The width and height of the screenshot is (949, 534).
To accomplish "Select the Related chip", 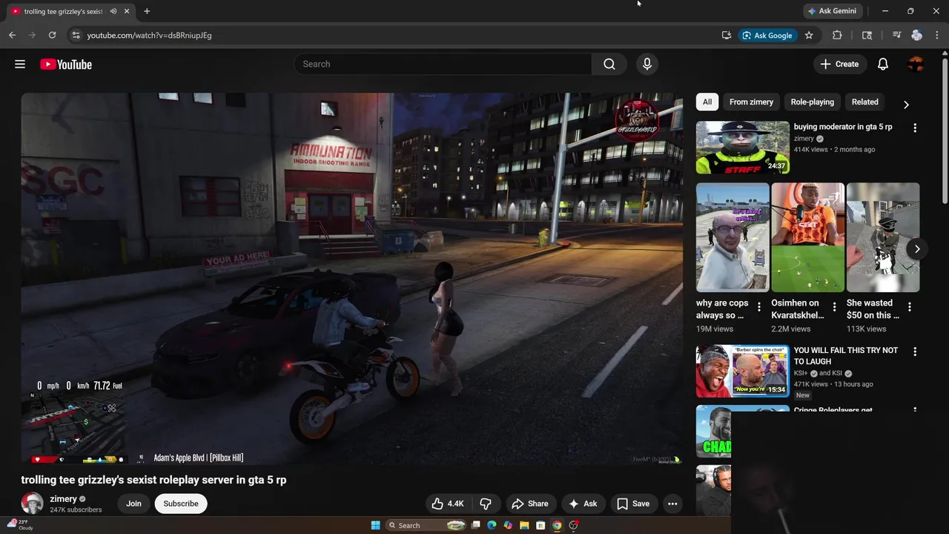I will (x=864, y=102).
